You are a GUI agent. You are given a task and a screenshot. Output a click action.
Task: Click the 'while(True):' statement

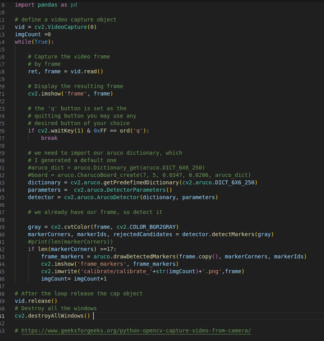click(35, 42)
